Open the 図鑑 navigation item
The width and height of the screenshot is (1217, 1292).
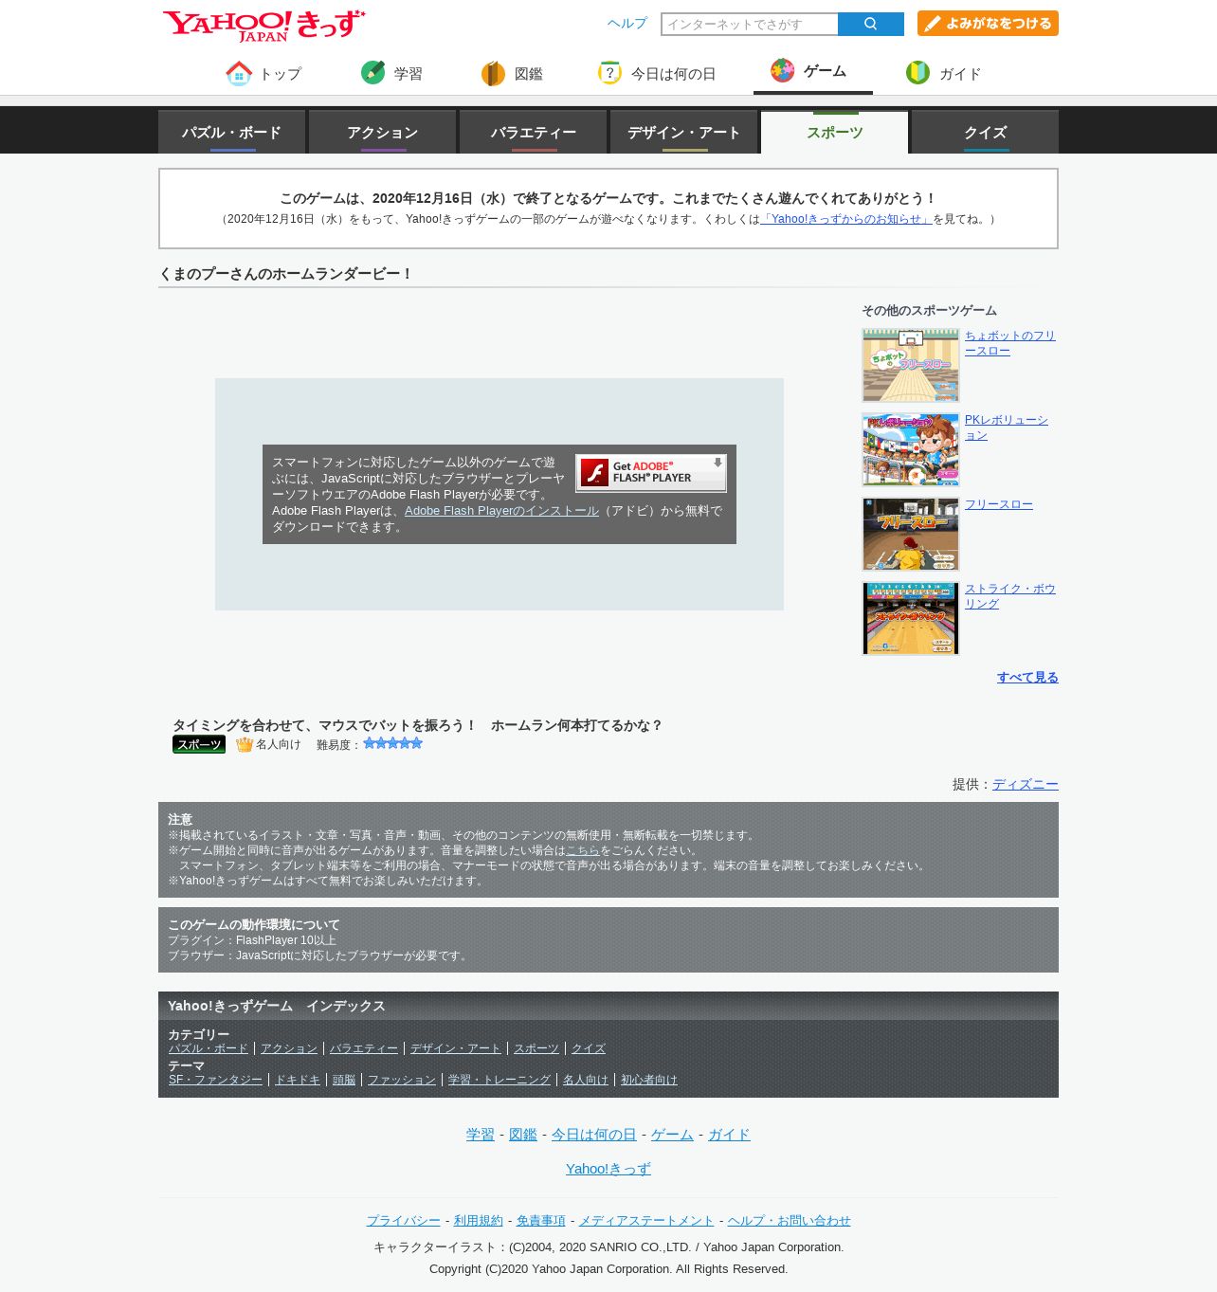[x=512, y=73]
